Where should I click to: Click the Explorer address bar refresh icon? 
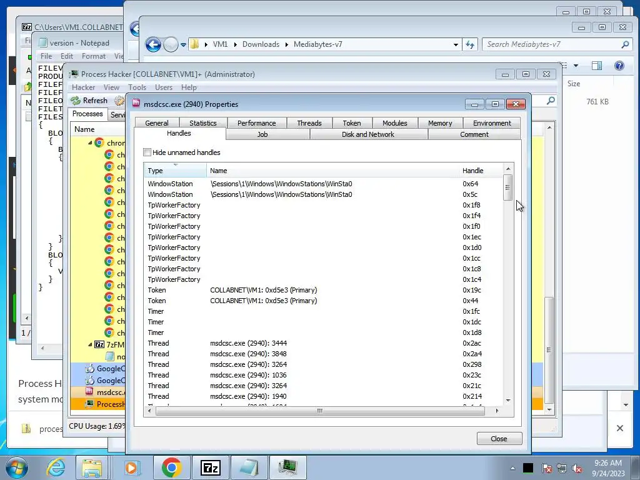pos(470,44)
